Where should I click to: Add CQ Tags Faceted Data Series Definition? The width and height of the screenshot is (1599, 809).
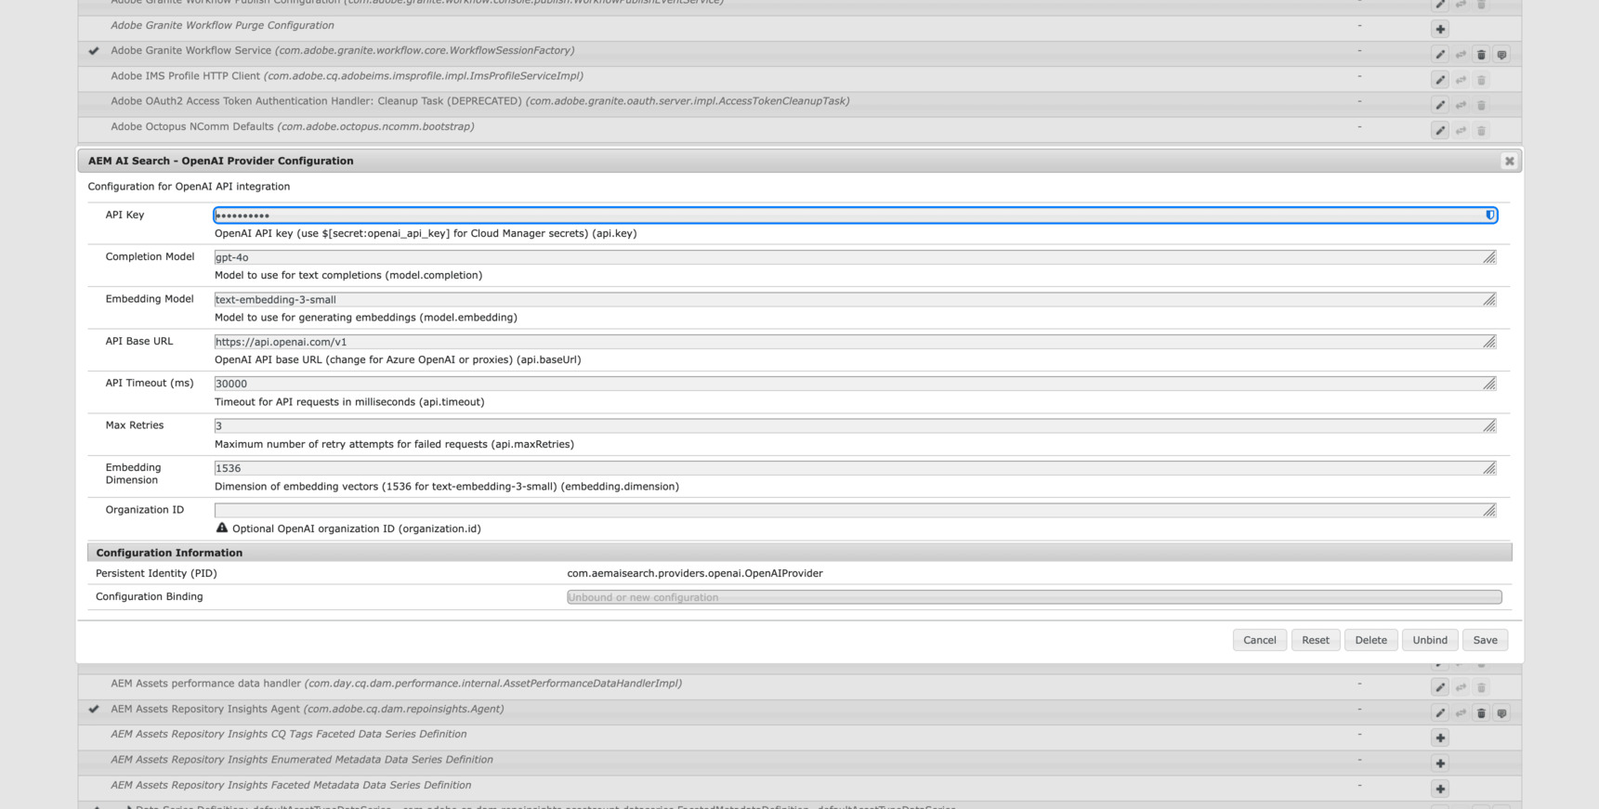1440,737
